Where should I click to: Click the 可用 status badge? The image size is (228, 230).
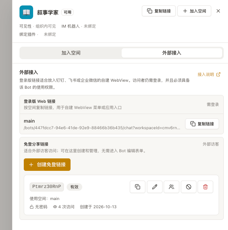[x=67, y=12]
